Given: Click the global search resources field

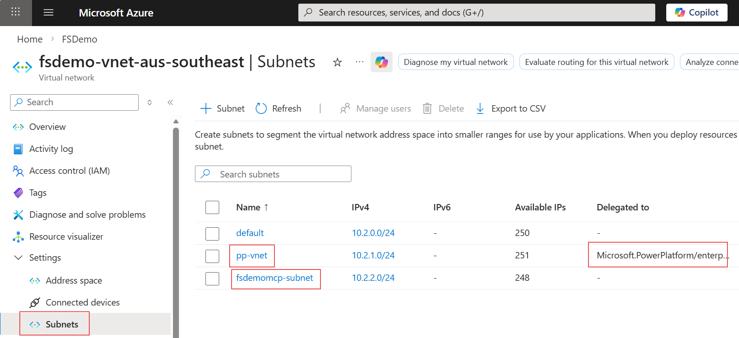Looking at the screenshot, I should (x=476, y=12).
